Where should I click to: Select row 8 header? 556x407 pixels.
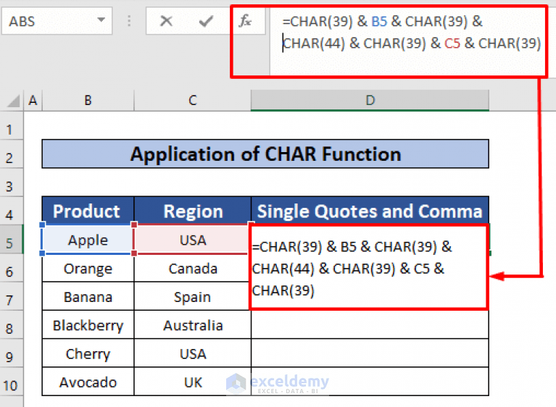click(12, 325)
